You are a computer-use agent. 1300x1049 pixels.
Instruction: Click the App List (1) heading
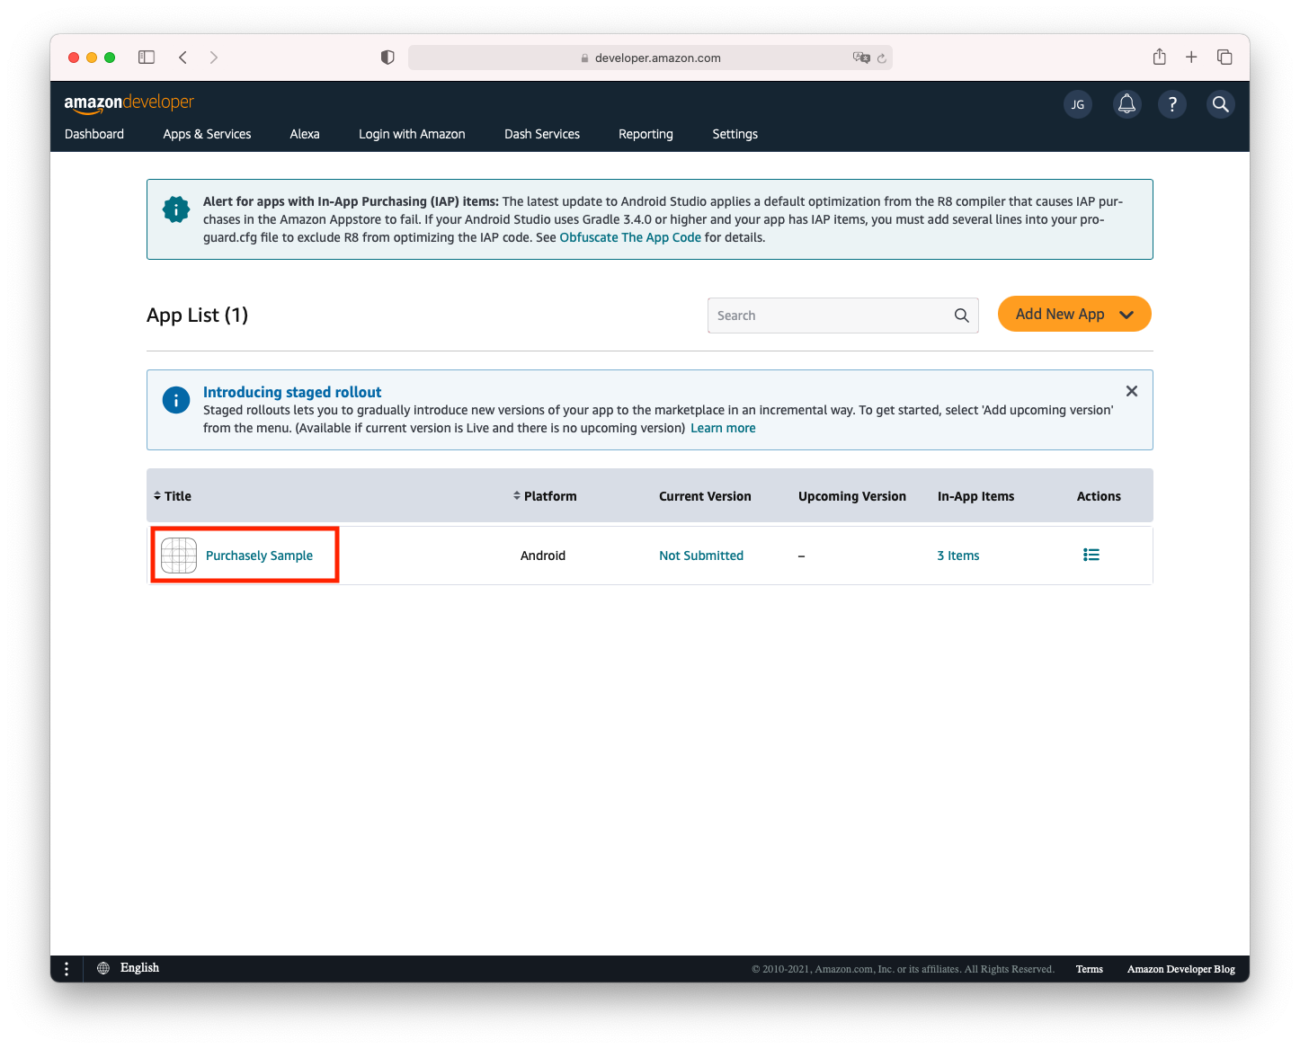(197, 316)
